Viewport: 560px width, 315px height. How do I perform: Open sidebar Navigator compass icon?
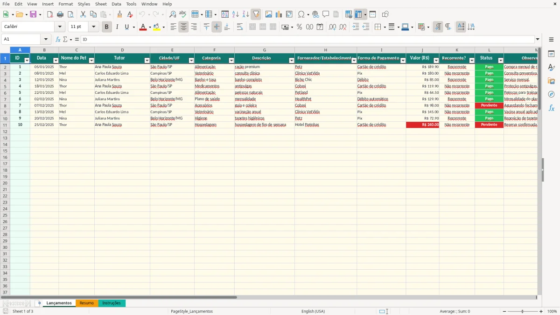pyautogui.click(x=551, y=94)
